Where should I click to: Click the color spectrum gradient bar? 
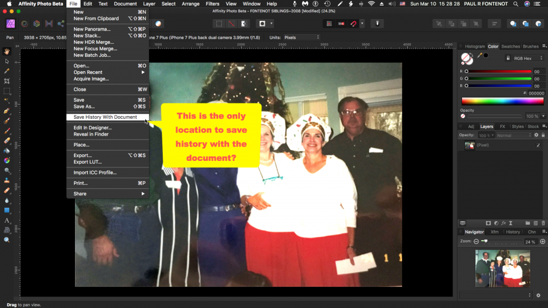coord(503,101)
